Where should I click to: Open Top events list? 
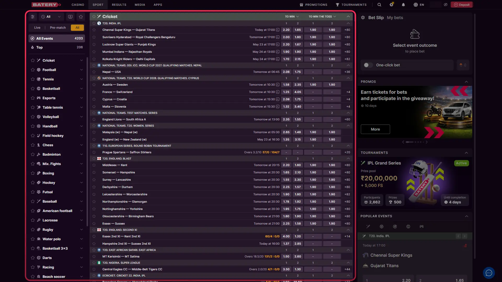(x=57, y=47)
